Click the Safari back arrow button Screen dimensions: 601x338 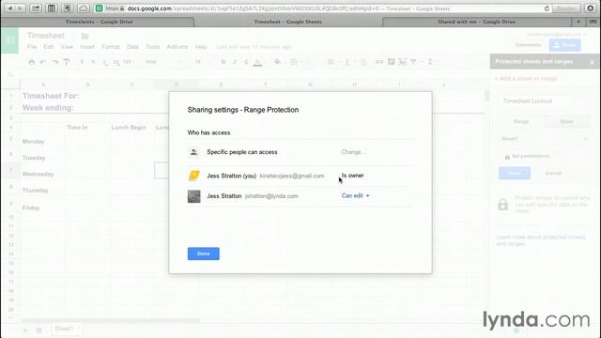point(10,8)
